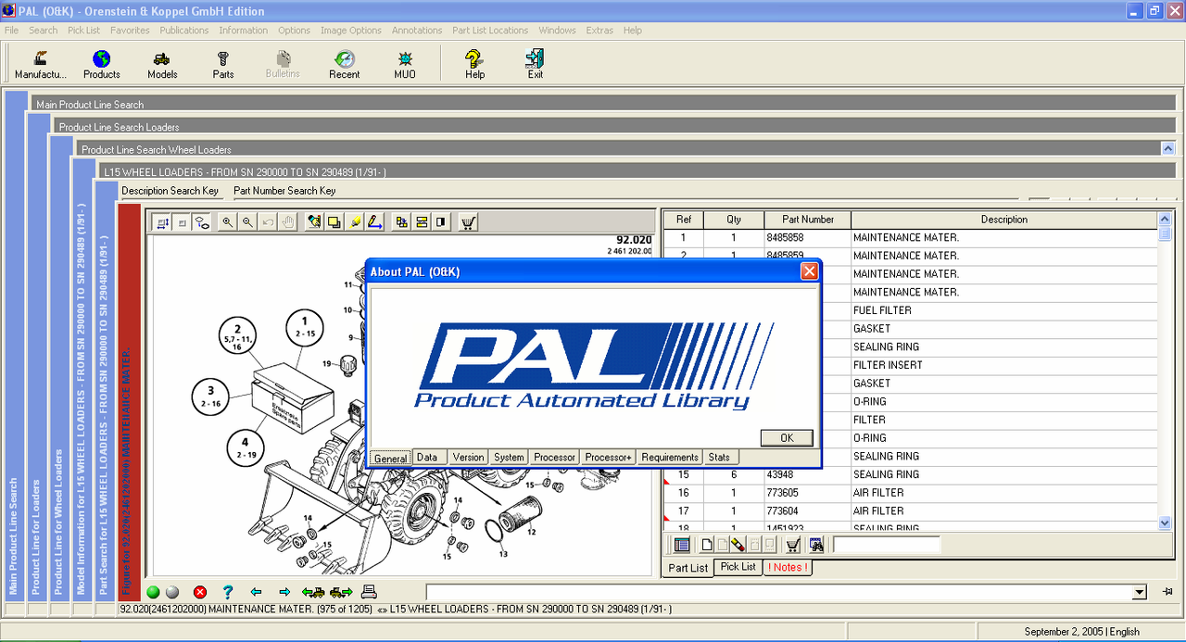Viewport: 1186px width, 642px height.
Task: Click the binoculars find icon
Action: (816, 545)
